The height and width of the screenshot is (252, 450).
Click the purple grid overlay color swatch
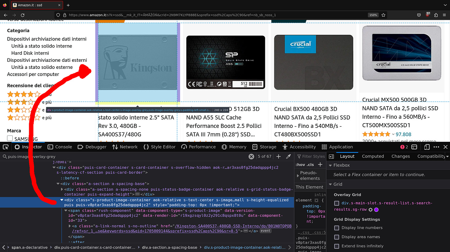(376, 210)
